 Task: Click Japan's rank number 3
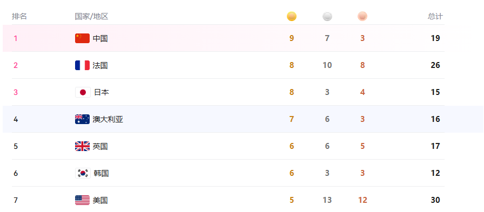coord(16,92)
